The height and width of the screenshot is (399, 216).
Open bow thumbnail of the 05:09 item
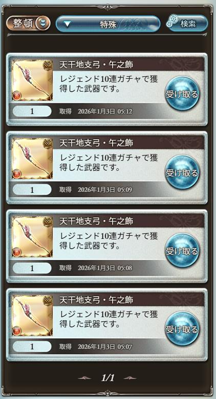(x=32, y=159)
